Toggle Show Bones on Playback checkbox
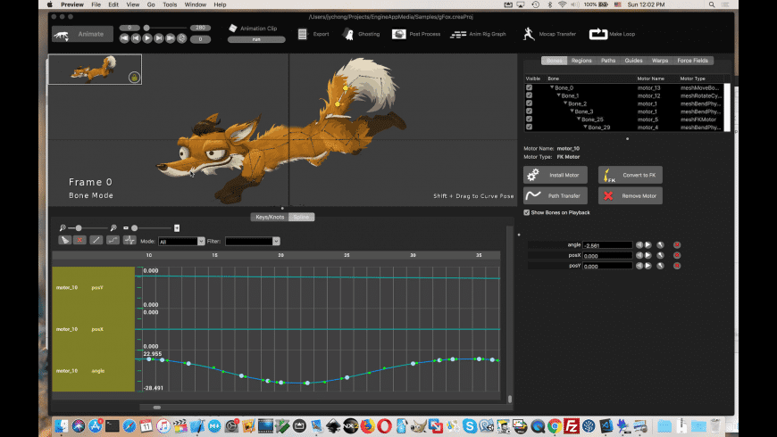This screenshot has height=437, width=777. pyautogui.click(x=527, y=212)
